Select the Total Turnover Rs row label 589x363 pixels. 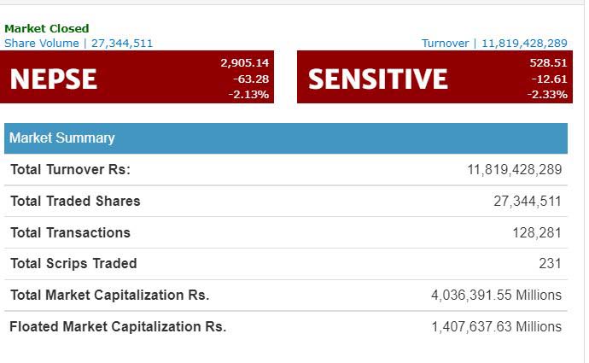[70, 170]
